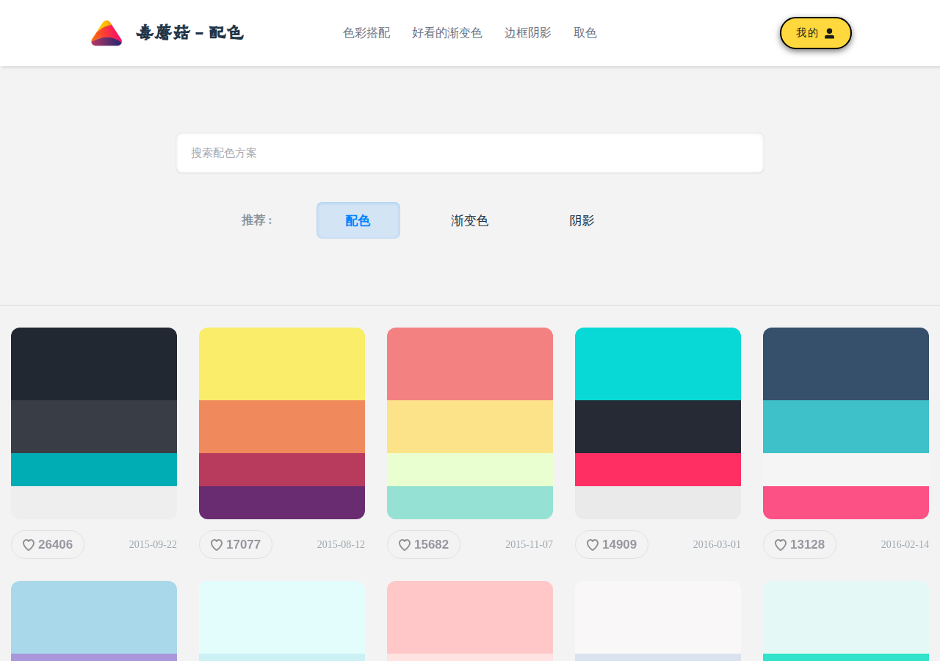Screen dimensions: 940x661
Task: Select the light pink swatch in second-row third palette
Action: (470, 617)
